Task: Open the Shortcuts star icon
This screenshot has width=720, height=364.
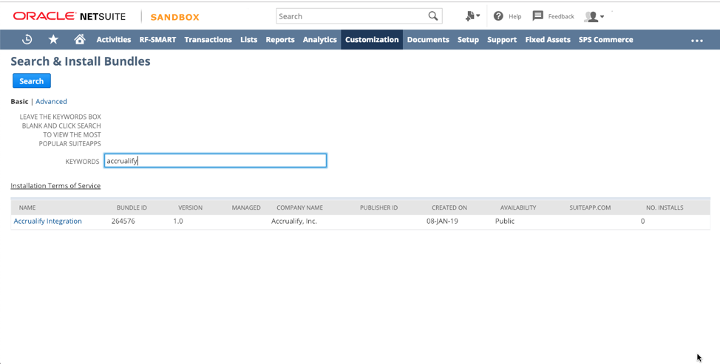Action: tap(53, 39)
